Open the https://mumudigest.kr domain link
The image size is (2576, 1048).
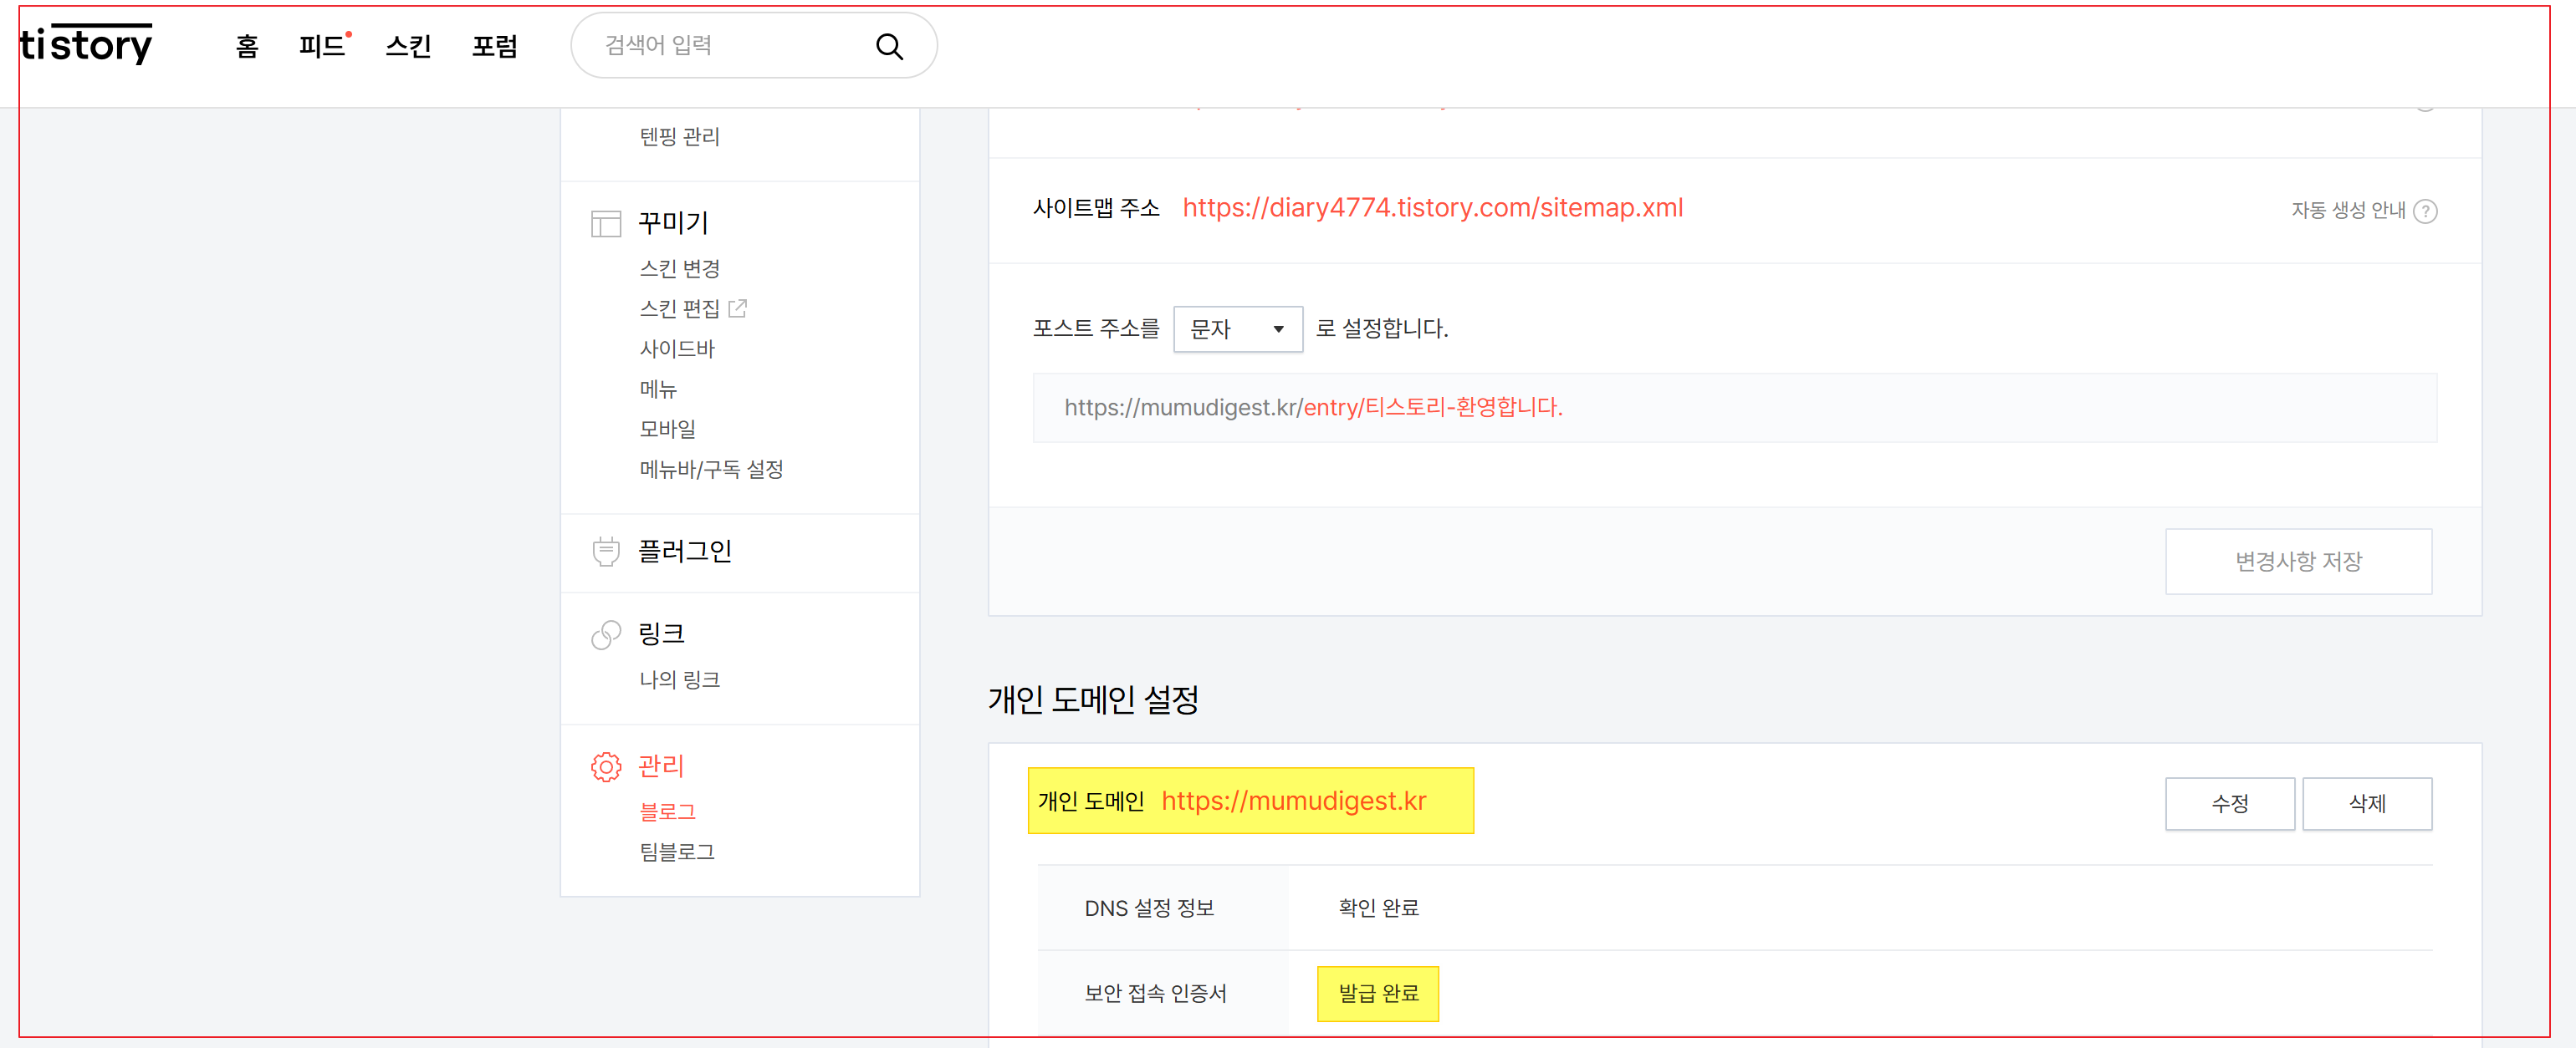tap(1293, 801)
